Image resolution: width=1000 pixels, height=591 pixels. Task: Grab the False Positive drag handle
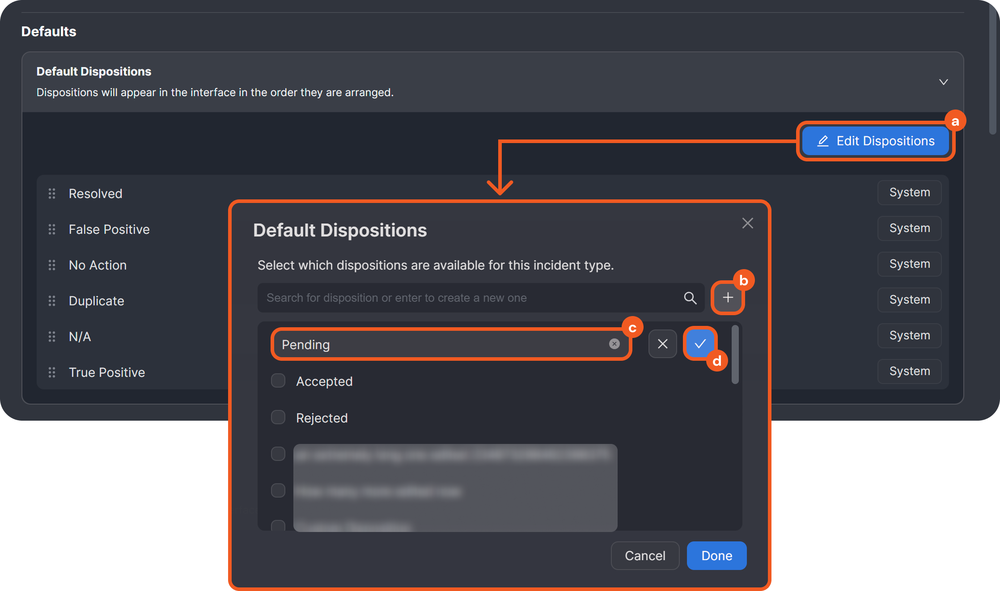click(52, 229)
